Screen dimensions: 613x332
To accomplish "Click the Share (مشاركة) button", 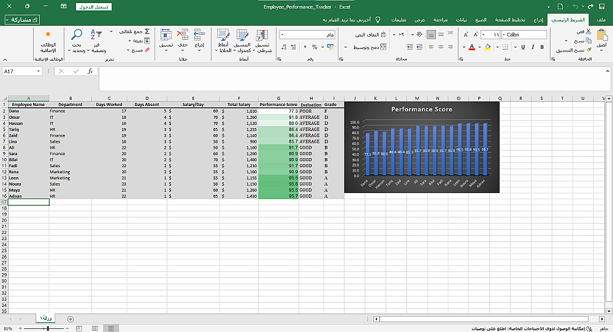I will coord(23,20).
